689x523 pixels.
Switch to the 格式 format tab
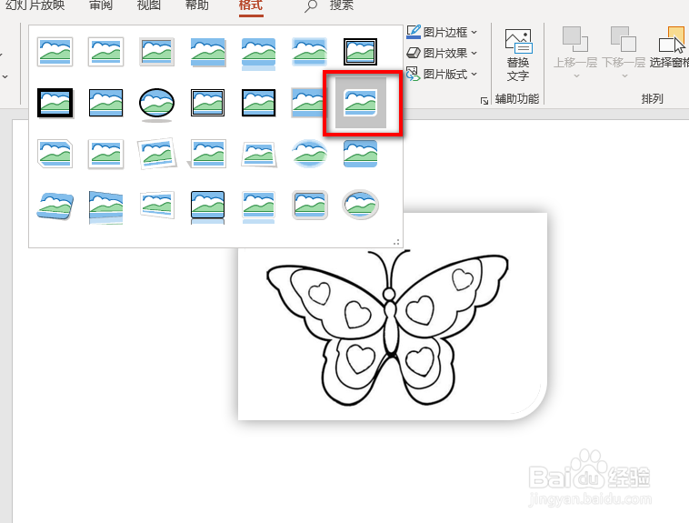click(251, 5)
